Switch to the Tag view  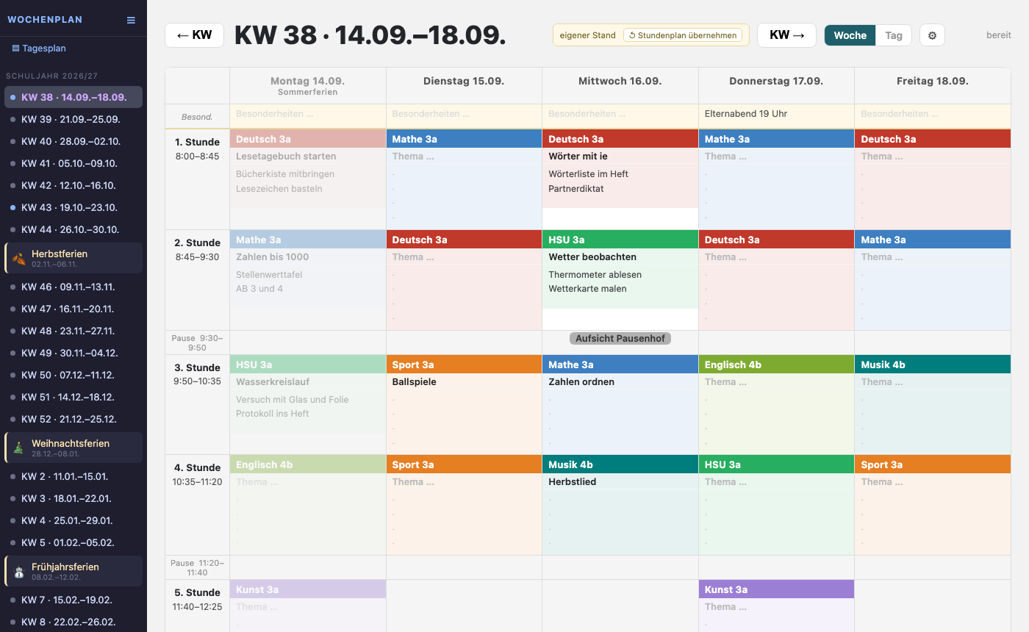coord(894,35)
